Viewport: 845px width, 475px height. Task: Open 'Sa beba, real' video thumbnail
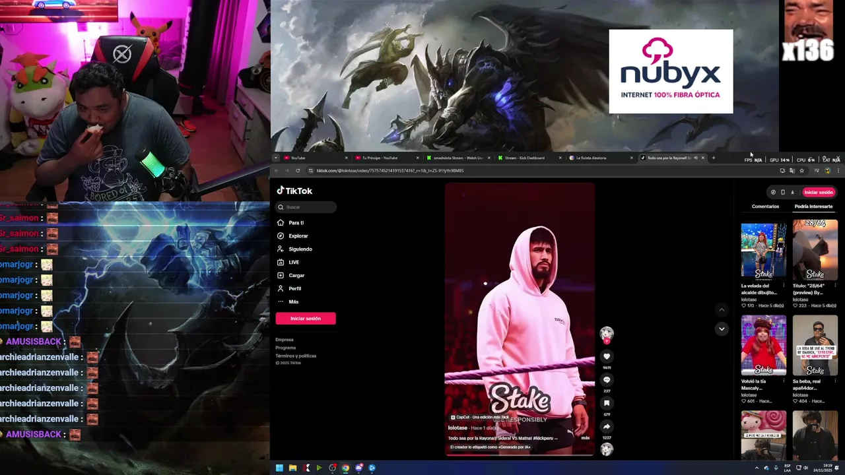click(x=815, y=345)
